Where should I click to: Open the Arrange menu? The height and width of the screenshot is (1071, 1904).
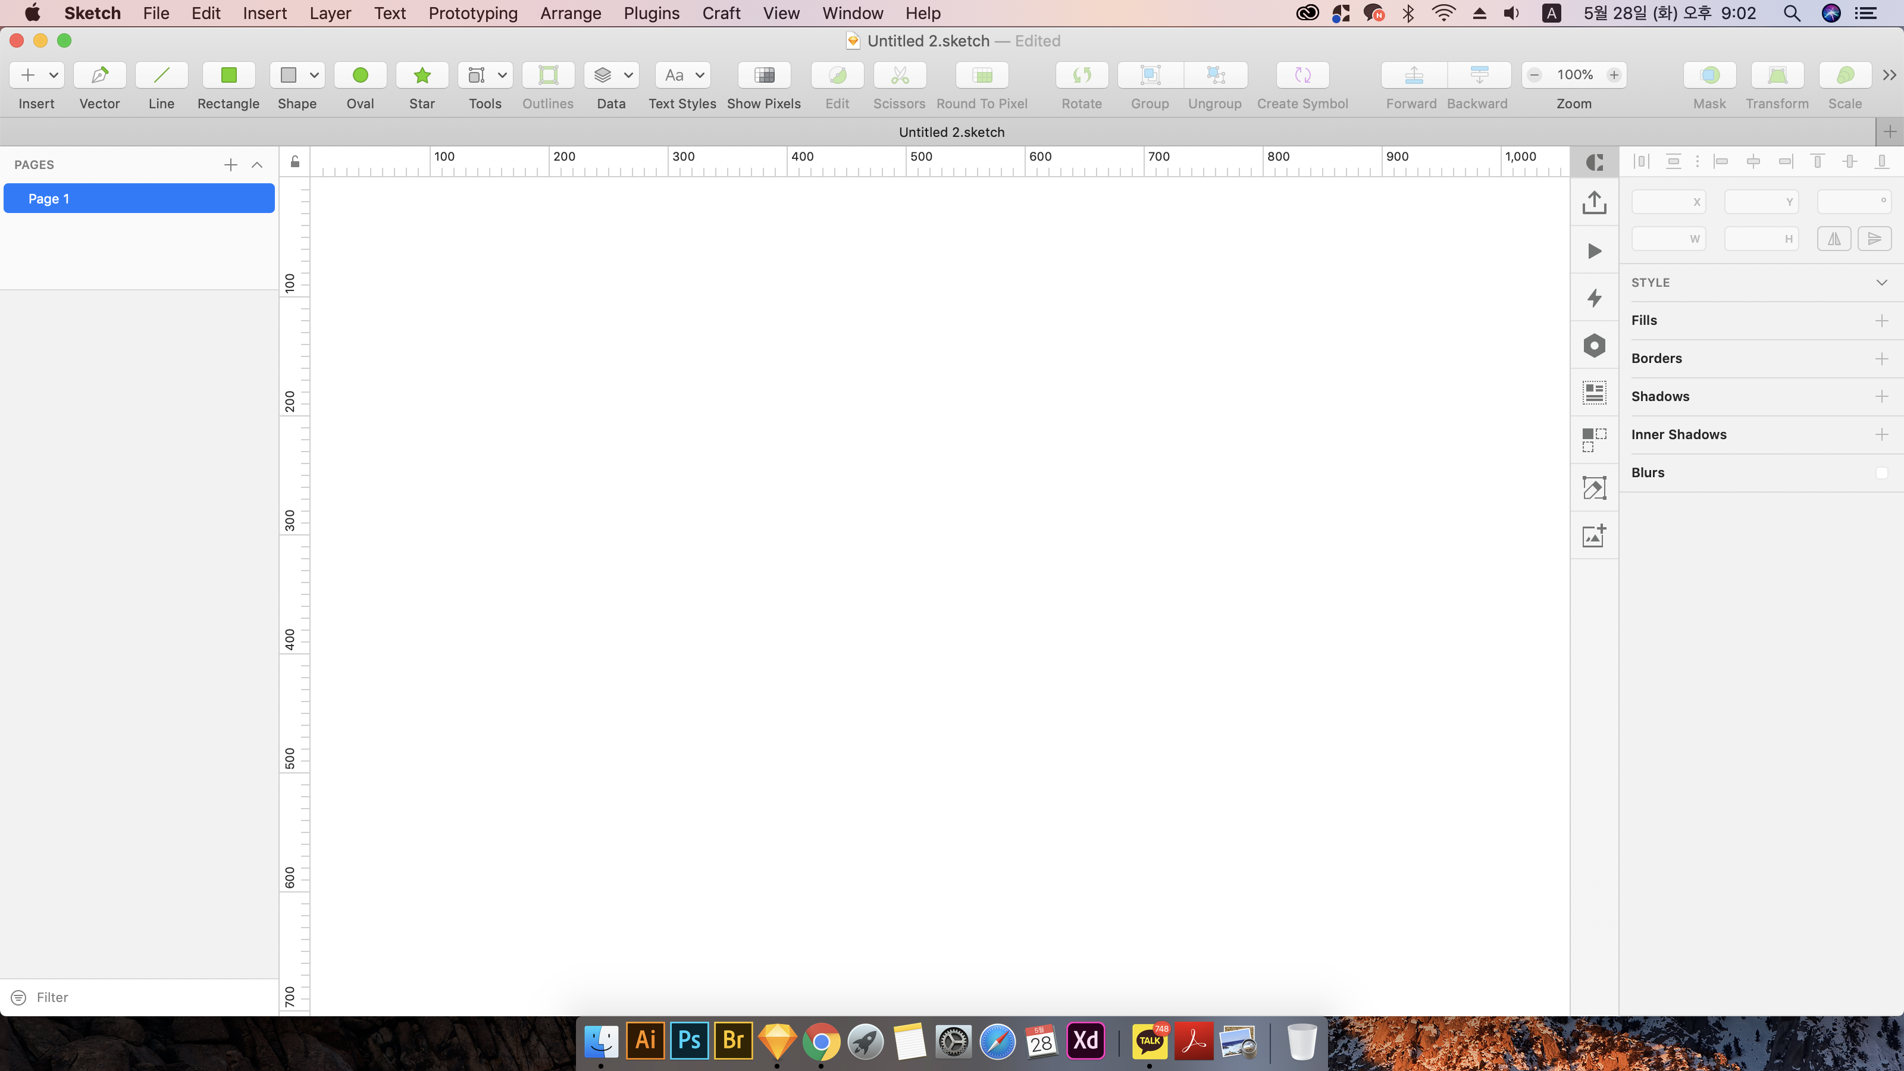(x=570, y=13)
